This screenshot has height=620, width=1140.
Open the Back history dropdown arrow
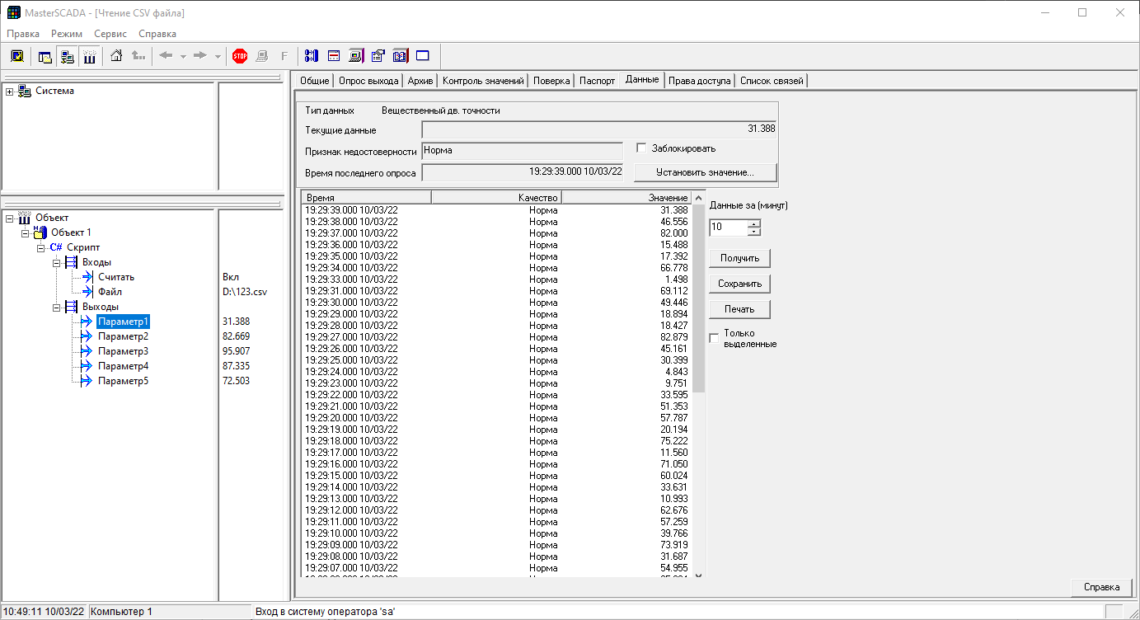point(183,56)
